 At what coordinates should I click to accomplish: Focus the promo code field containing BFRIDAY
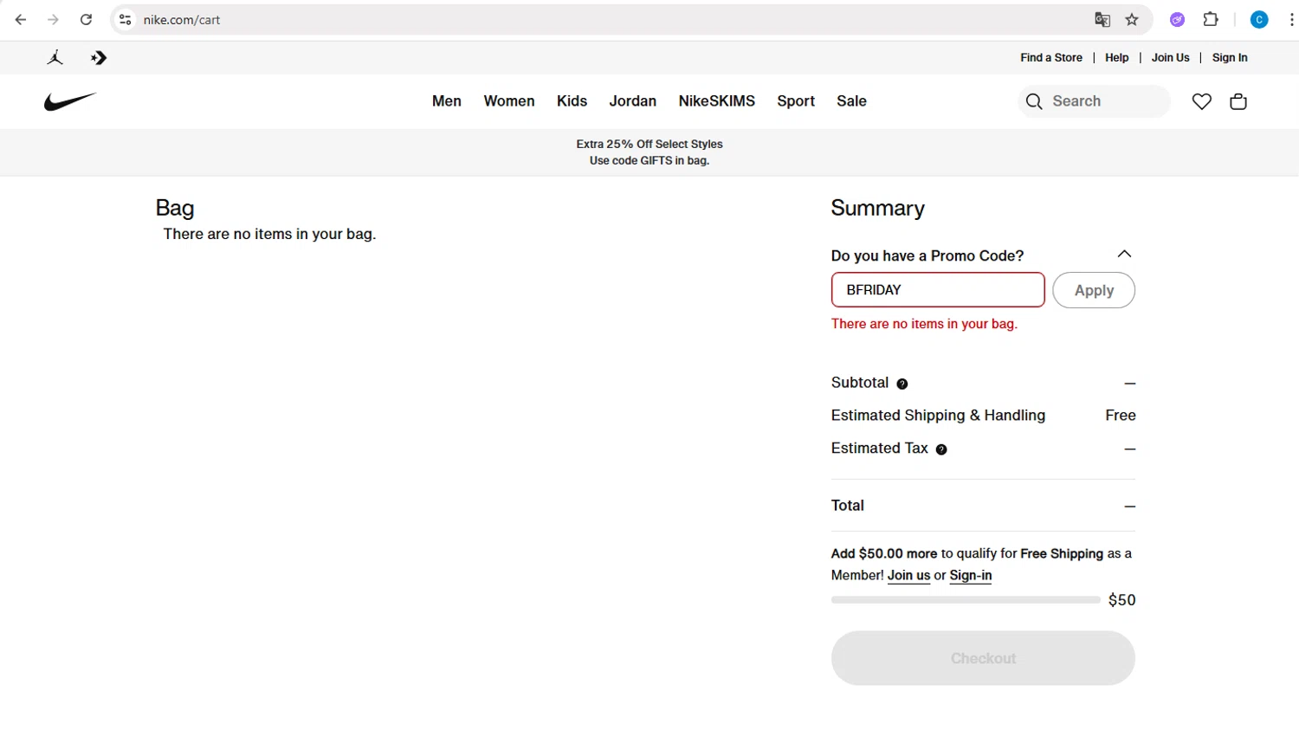[x=938, y=290]
